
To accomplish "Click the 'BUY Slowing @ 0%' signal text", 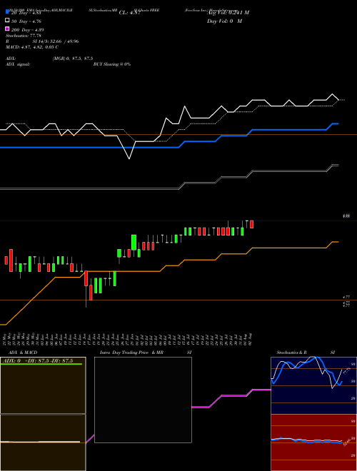I will [x=112, y=64].
